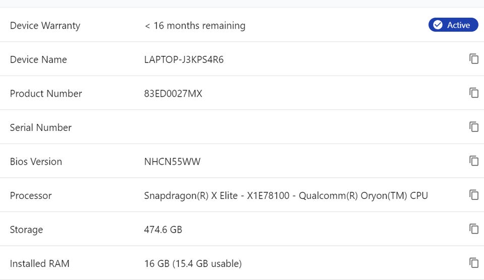Click the 474.6 GB storage text
Viewport: 484px width, 280px height.
[x=163, y=230]
